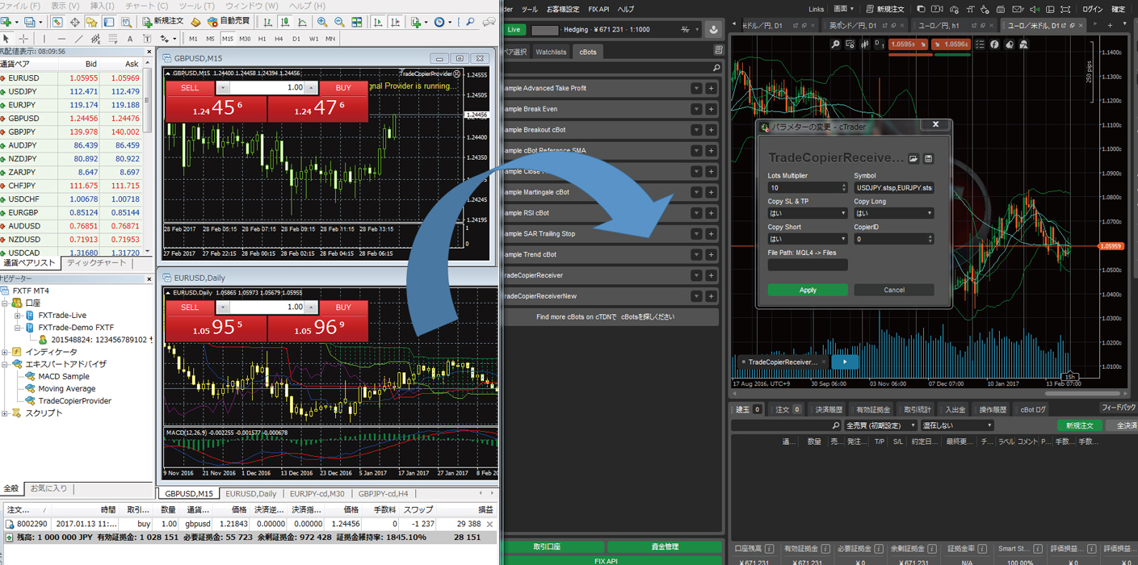Image resolution: width=1138 pixels, height=565 pixels.
Task: Select MACD Sample expert advisor
Action: (x=64, y=376)
